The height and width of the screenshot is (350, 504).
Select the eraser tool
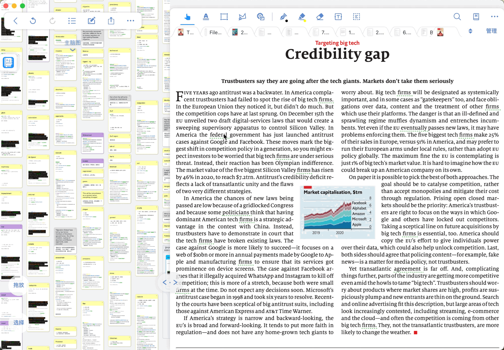click(320, 17)
